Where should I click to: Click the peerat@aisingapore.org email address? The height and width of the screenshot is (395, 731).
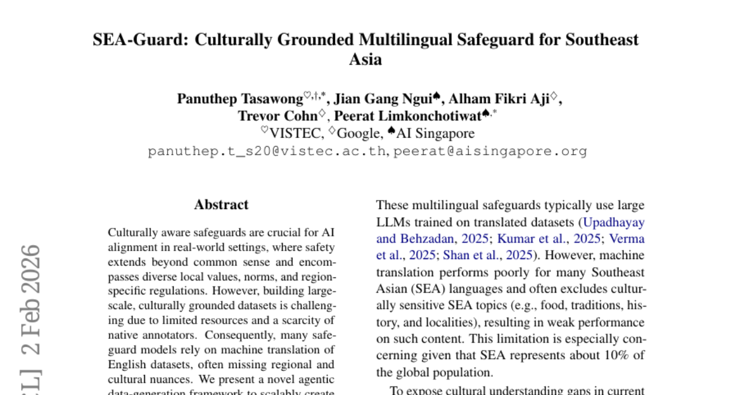[x=490, y=151]
